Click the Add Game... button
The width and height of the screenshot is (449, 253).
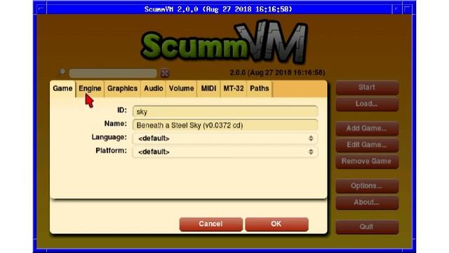tap(367, 129)
